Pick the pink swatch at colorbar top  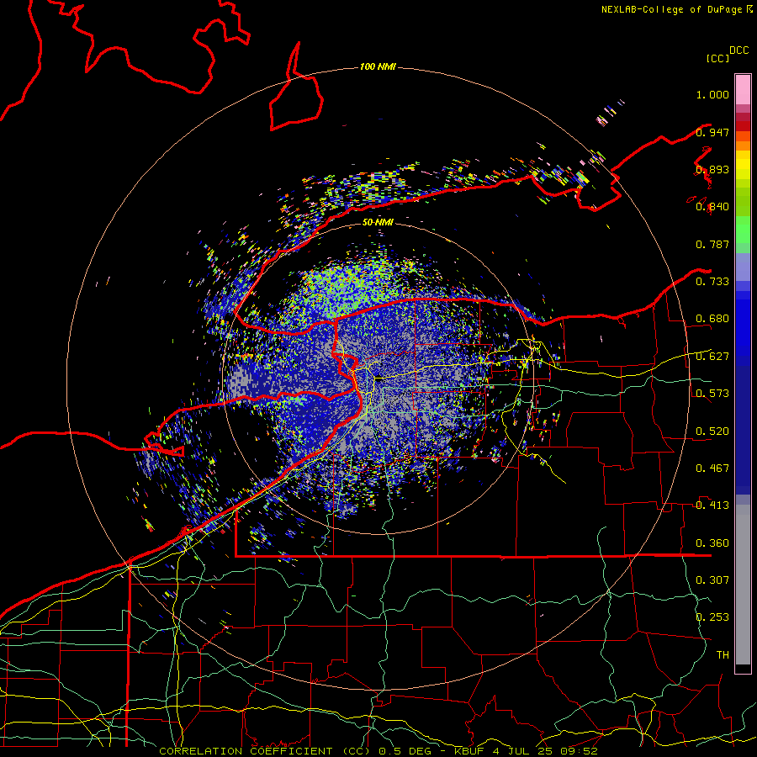click(743, 90)
